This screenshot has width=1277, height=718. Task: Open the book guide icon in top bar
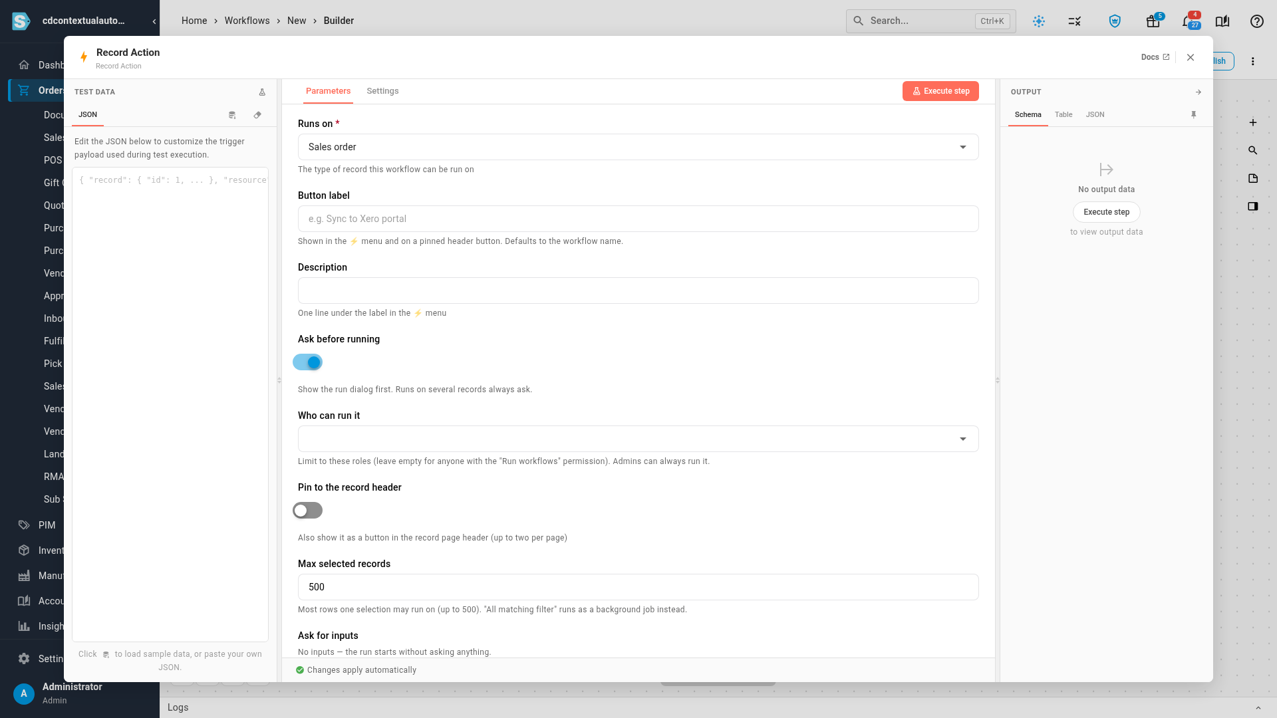pos(1222,21)
